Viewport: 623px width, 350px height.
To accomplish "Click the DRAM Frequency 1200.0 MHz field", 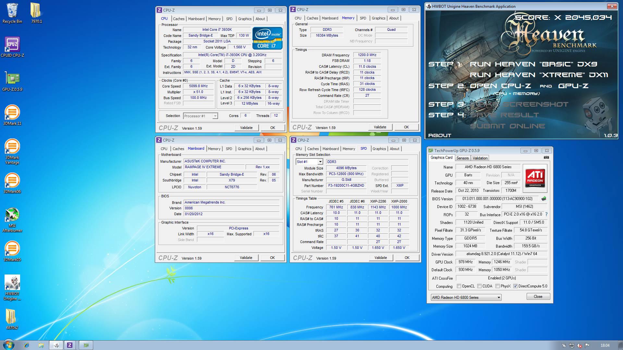I will 367,55.
